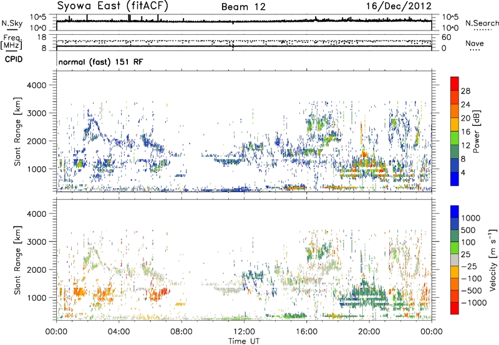This screenshot has width=499, height=345.
Task: Select velocity color bar segment between 100 and 500
Action: point(455,236)
